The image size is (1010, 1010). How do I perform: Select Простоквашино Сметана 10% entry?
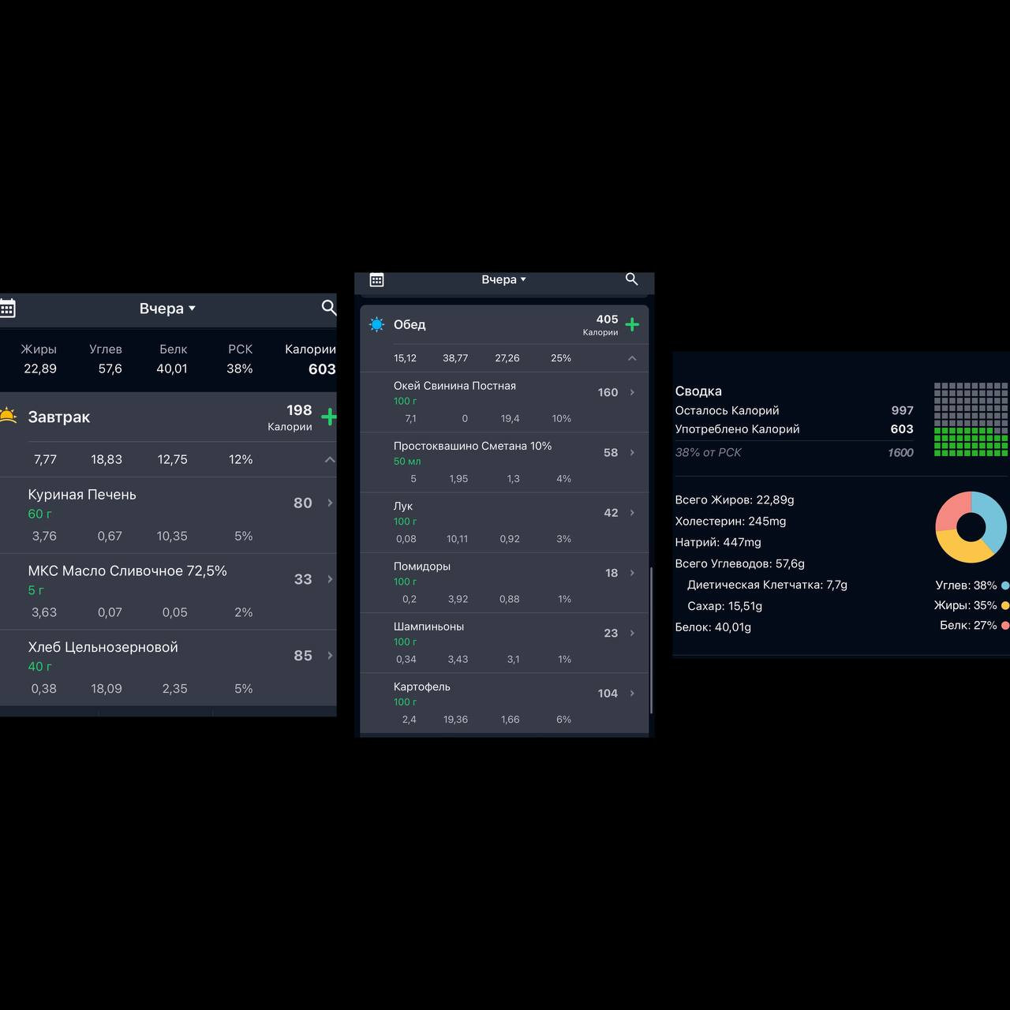(x=504, y=462)
